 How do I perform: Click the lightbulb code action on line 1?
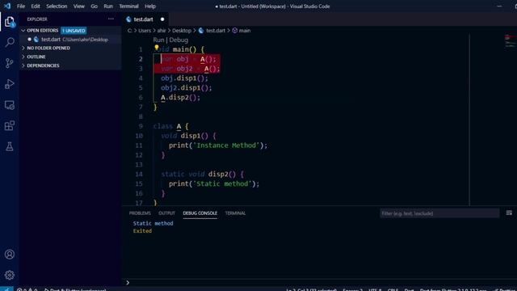156,48
